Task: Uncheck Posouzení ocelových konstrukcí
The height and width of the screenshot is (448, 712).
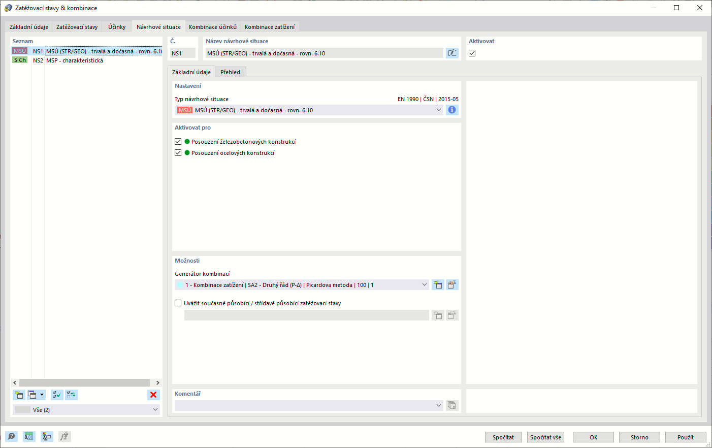Action: tap(178, 152)
